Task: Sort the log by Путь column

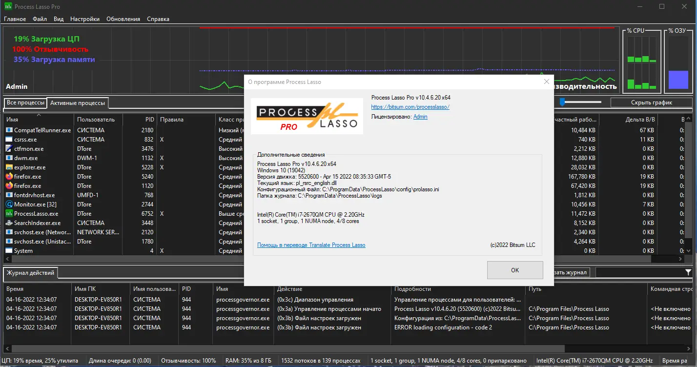Action: click(586, 289)
